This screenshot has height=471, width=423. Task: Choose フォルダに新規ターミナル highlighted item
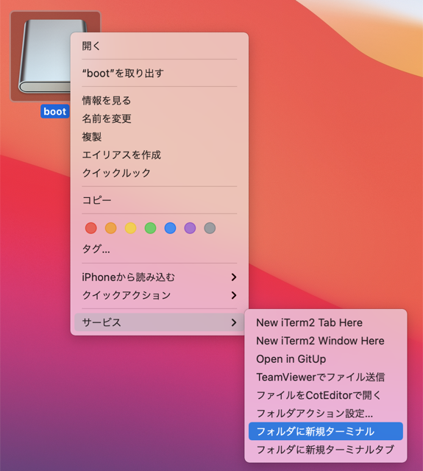point(326,431)
